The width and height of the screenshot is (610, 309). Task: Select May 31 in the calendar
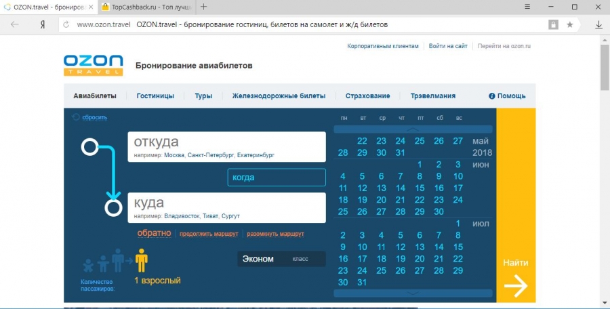click(x=401, y=152)
